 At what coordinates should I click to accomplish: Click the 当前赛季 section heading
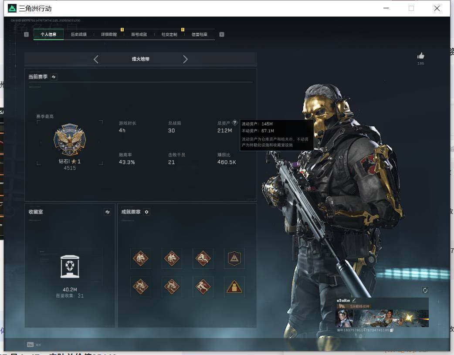pos(38,77)
